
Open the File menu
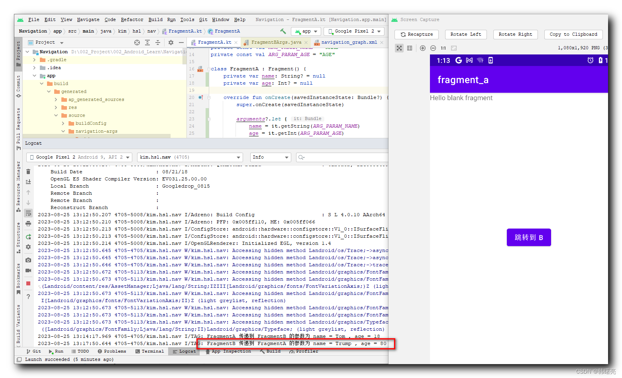(34, 19)
